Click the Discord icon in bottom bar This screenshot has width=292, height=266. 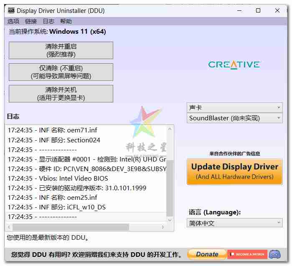274,254
